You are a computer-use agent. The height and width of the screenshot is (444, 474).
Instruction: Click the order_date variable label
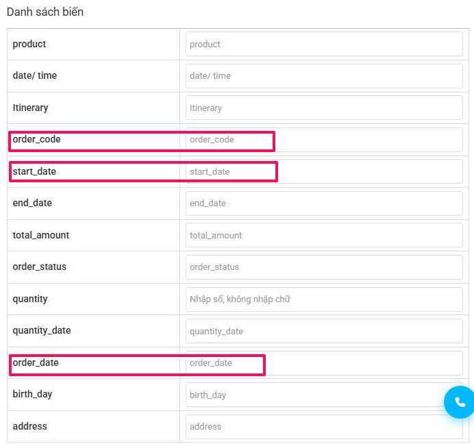36,362
